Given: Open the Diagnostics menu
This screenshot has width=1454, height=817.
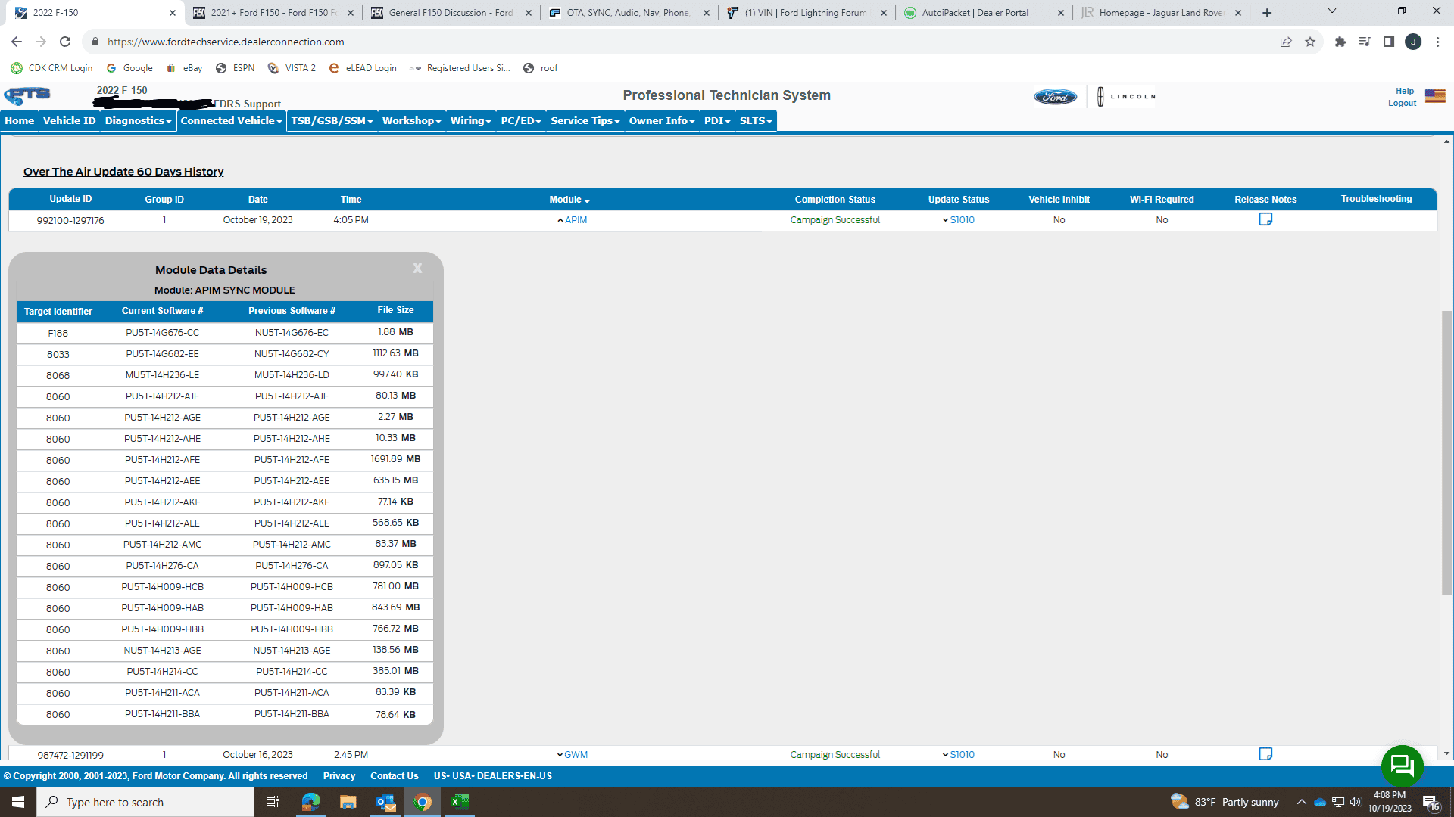Looking at the screenshot, I should 139,120.
